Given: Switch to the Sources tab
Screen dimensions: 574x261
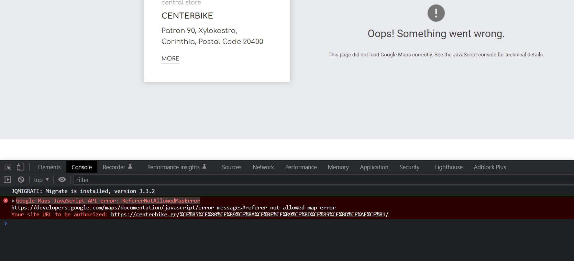Looking at the screenshot, I should click(232, 167).
